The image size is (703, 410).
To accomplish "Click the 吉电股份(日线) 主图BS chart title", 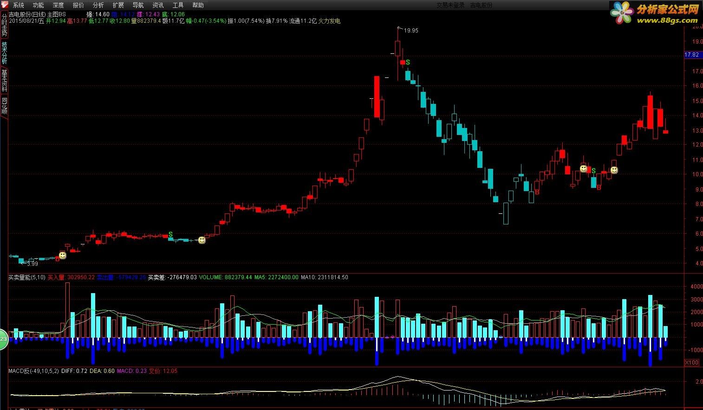I will point(37,15).
